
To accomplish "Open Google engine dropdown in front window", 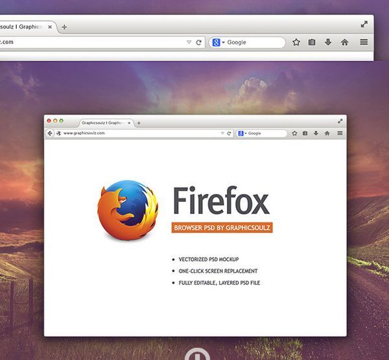I will (242, 134).
